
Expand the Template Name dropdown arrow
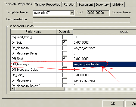[72, 13]
